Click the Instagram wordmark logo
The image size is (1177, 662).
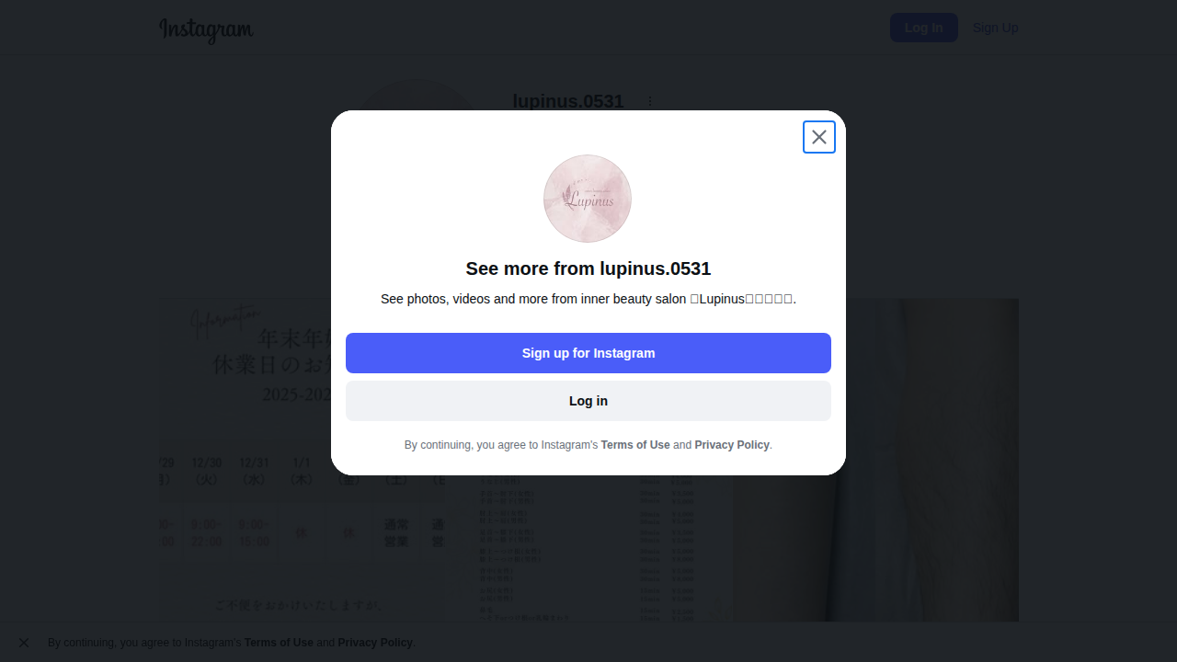pyautogui.click(x=206, y=29)
